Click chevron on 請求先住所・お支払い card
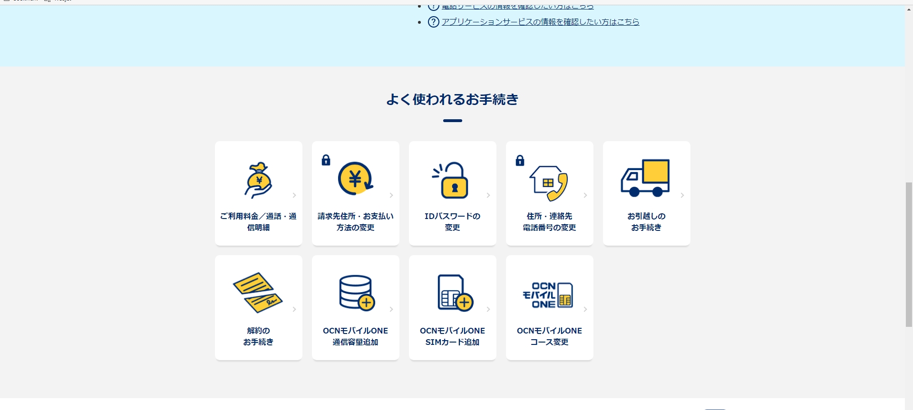Viewport: 913px width, 410px height. pyautogui.click(x=391, y=195)
